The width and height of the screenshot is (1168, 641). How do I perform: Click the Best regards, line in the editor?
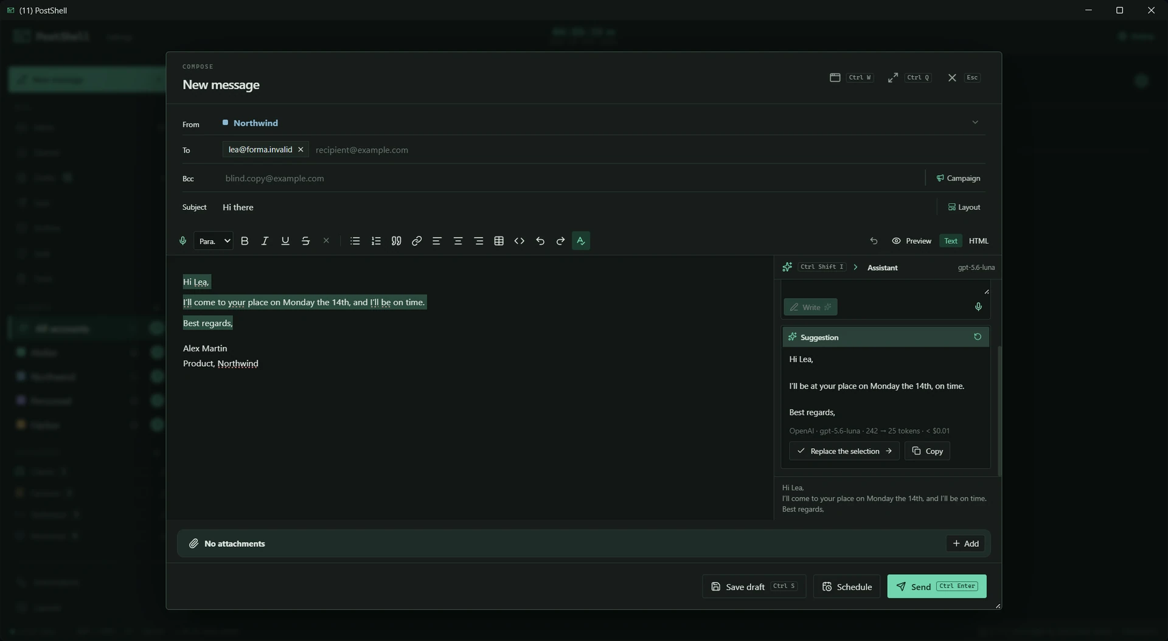[x=207, y=323]
